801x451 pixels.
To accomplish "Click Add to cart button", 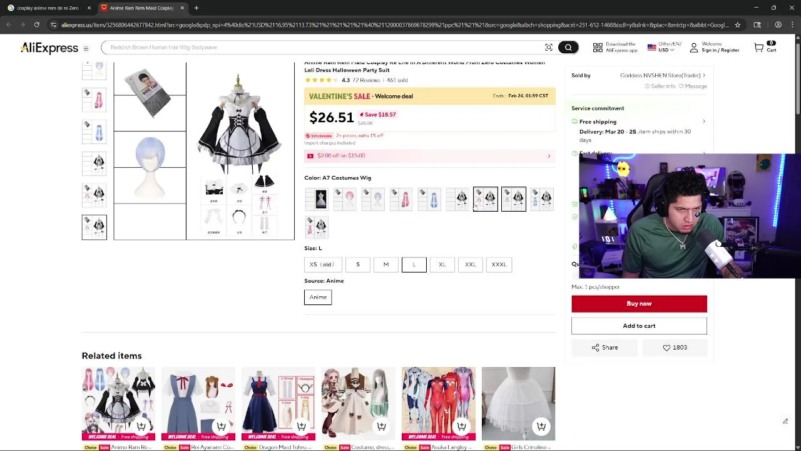I will (x=639, y=326).
